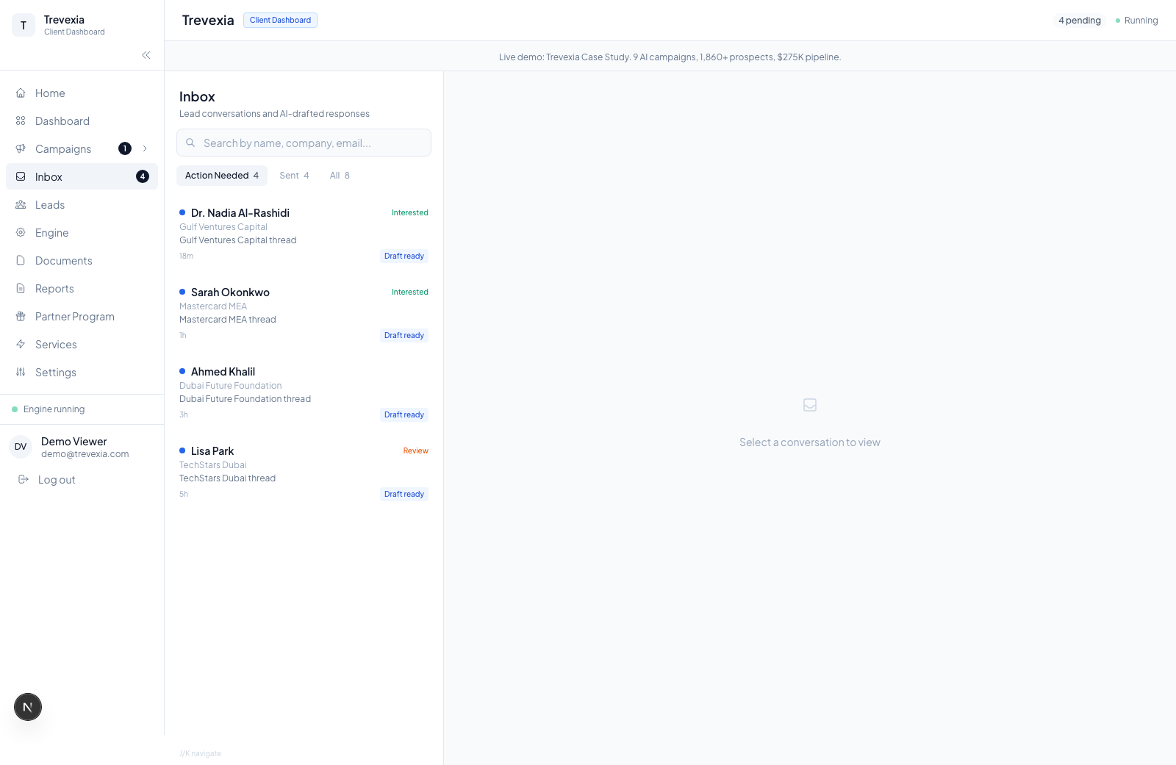Screen dimensions: 1176x765
Task: Click the Home icon in sidebar
Action: tap(21, 93)
